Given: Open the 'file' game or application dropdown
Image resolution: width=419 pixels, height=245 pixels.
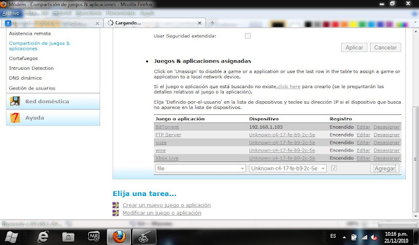Looking at the screenshot, I should [200, 168].
